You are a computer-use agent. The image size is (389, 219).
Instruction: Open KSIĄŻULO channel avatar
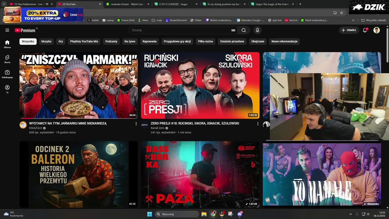[x=23, y=125]
